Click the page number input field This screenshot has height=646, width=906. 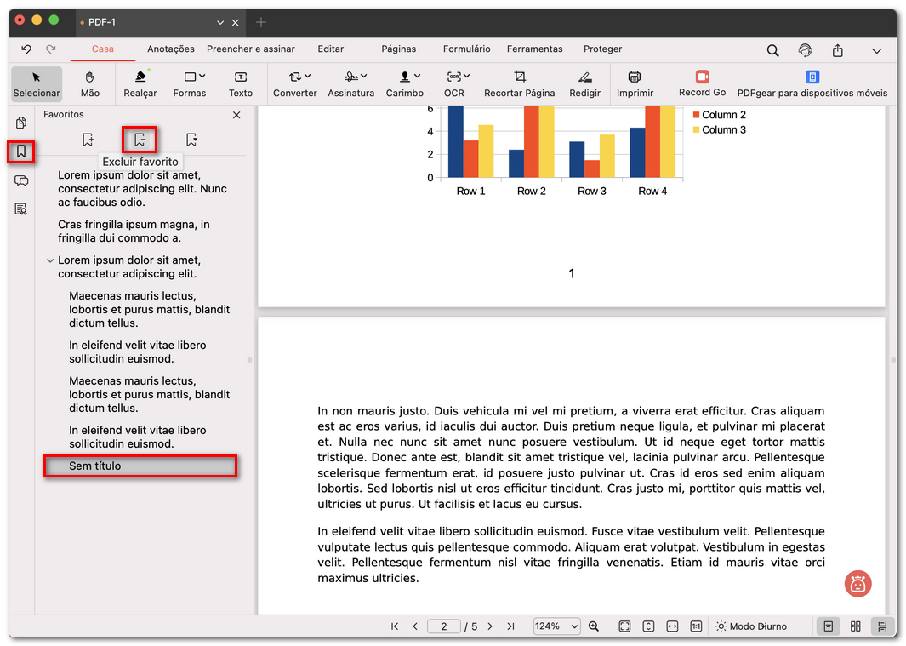[x=443, y=626]
